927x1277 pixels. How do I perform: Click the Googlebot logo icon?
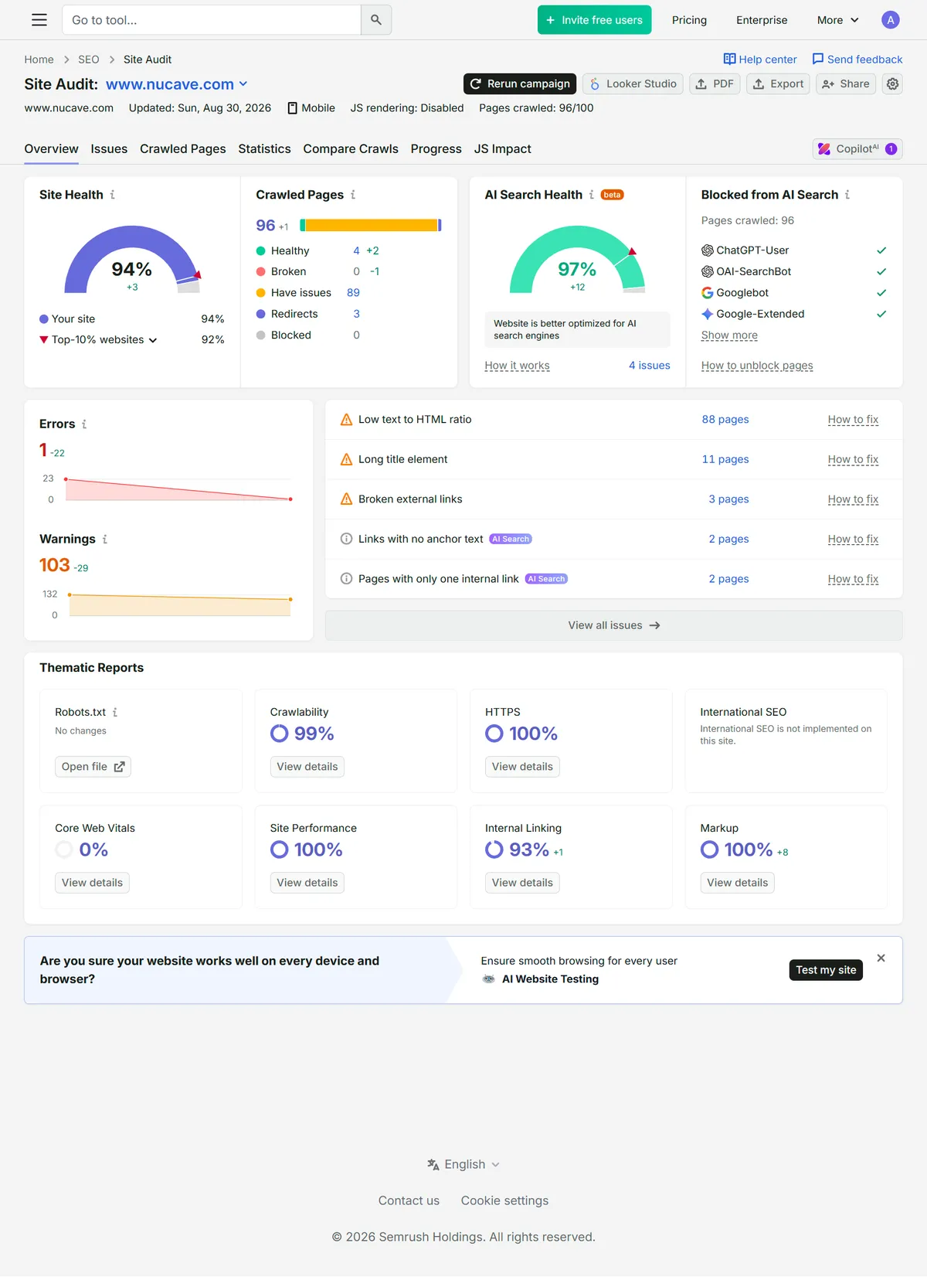707,293
